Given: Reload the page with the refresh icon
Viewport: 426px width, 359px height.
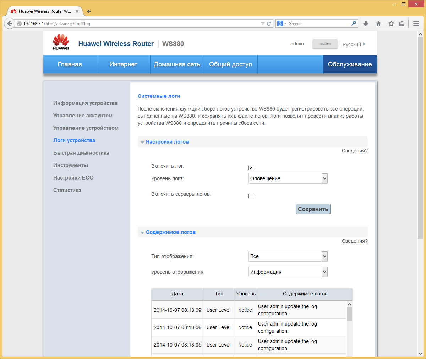Looking at the screenshot, I should [269, 23].
